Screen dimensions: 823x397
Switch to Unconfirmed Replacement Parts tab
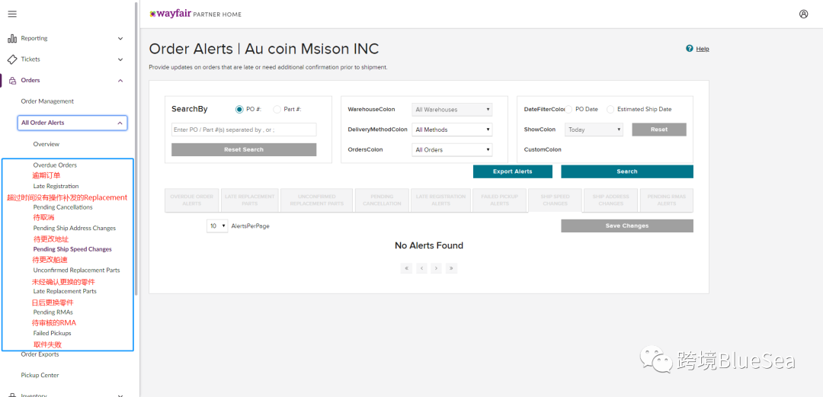(x=316, y=200)
